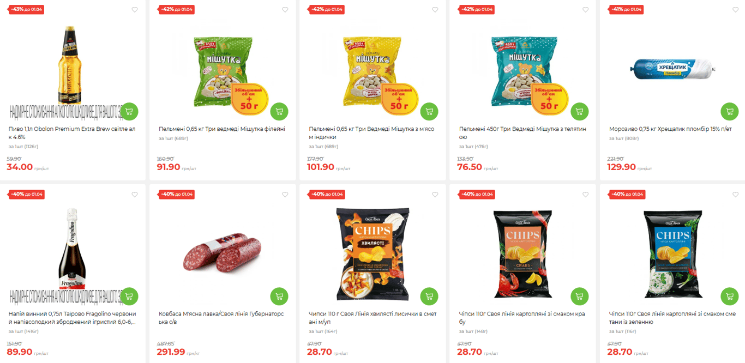Click -43% discount badge on beer
The height and width of the screenshot is (363, 745).
[x=26, y=9]
